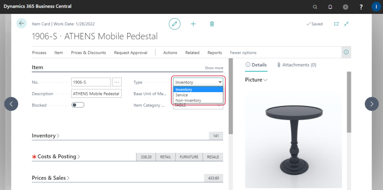Choose Inventory in the Type list
The image size is (383, 190).
198,89
